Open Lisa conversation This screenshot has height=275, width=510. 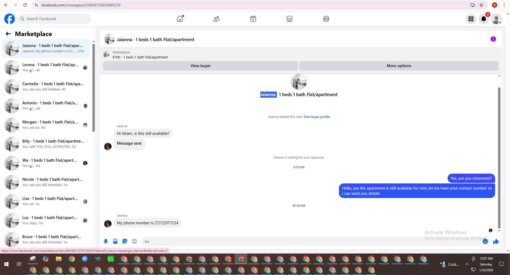(x=46, y=201)
